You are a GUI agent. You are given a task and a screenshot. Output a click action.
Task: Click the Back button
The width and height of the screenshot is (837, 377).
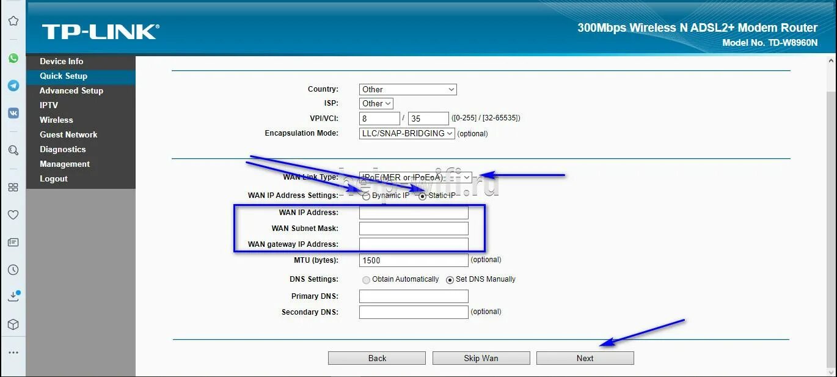click(377, 358)
